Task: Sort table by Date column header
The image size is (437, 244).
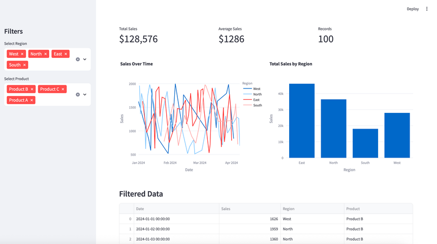Action: [x=140, y=209]
